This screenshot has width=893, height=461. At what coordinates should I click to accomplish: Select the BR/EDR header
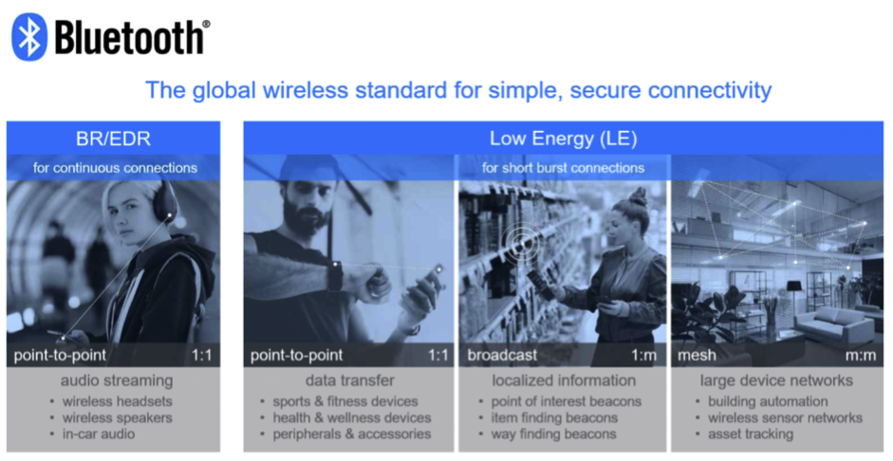click(x=113, y=138)
